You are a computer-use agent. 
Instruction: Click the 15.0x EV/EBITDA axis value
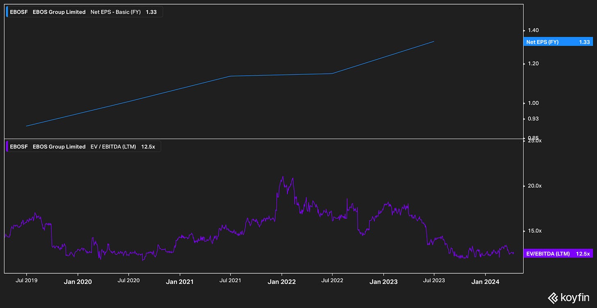pyautogui.click(x=535, y=231)
